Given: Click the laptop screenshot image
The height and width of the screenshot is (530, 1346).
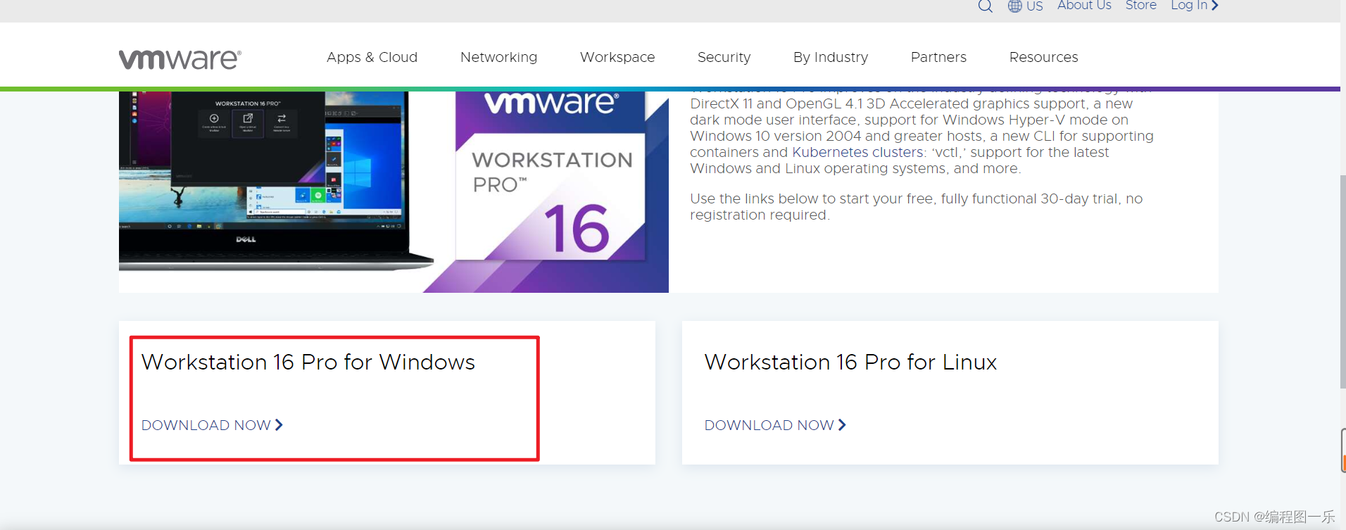Looking at the screenshot, I should pos(276,181).
